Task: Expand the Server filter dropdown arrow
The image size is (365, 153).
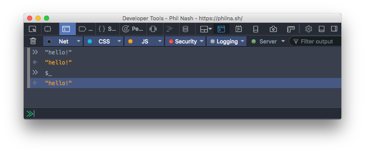Action: [283, 41]
